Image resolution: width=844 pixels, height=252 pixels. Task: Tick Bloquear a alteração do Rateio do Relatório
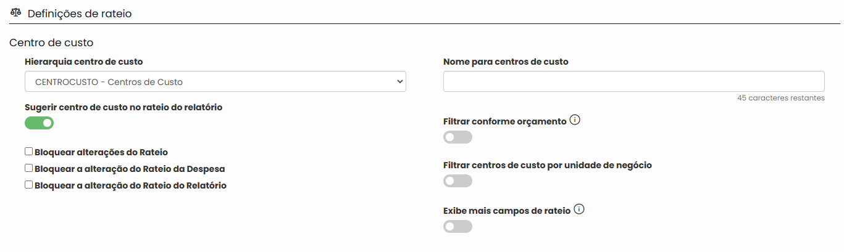click(x=29, y=185)
